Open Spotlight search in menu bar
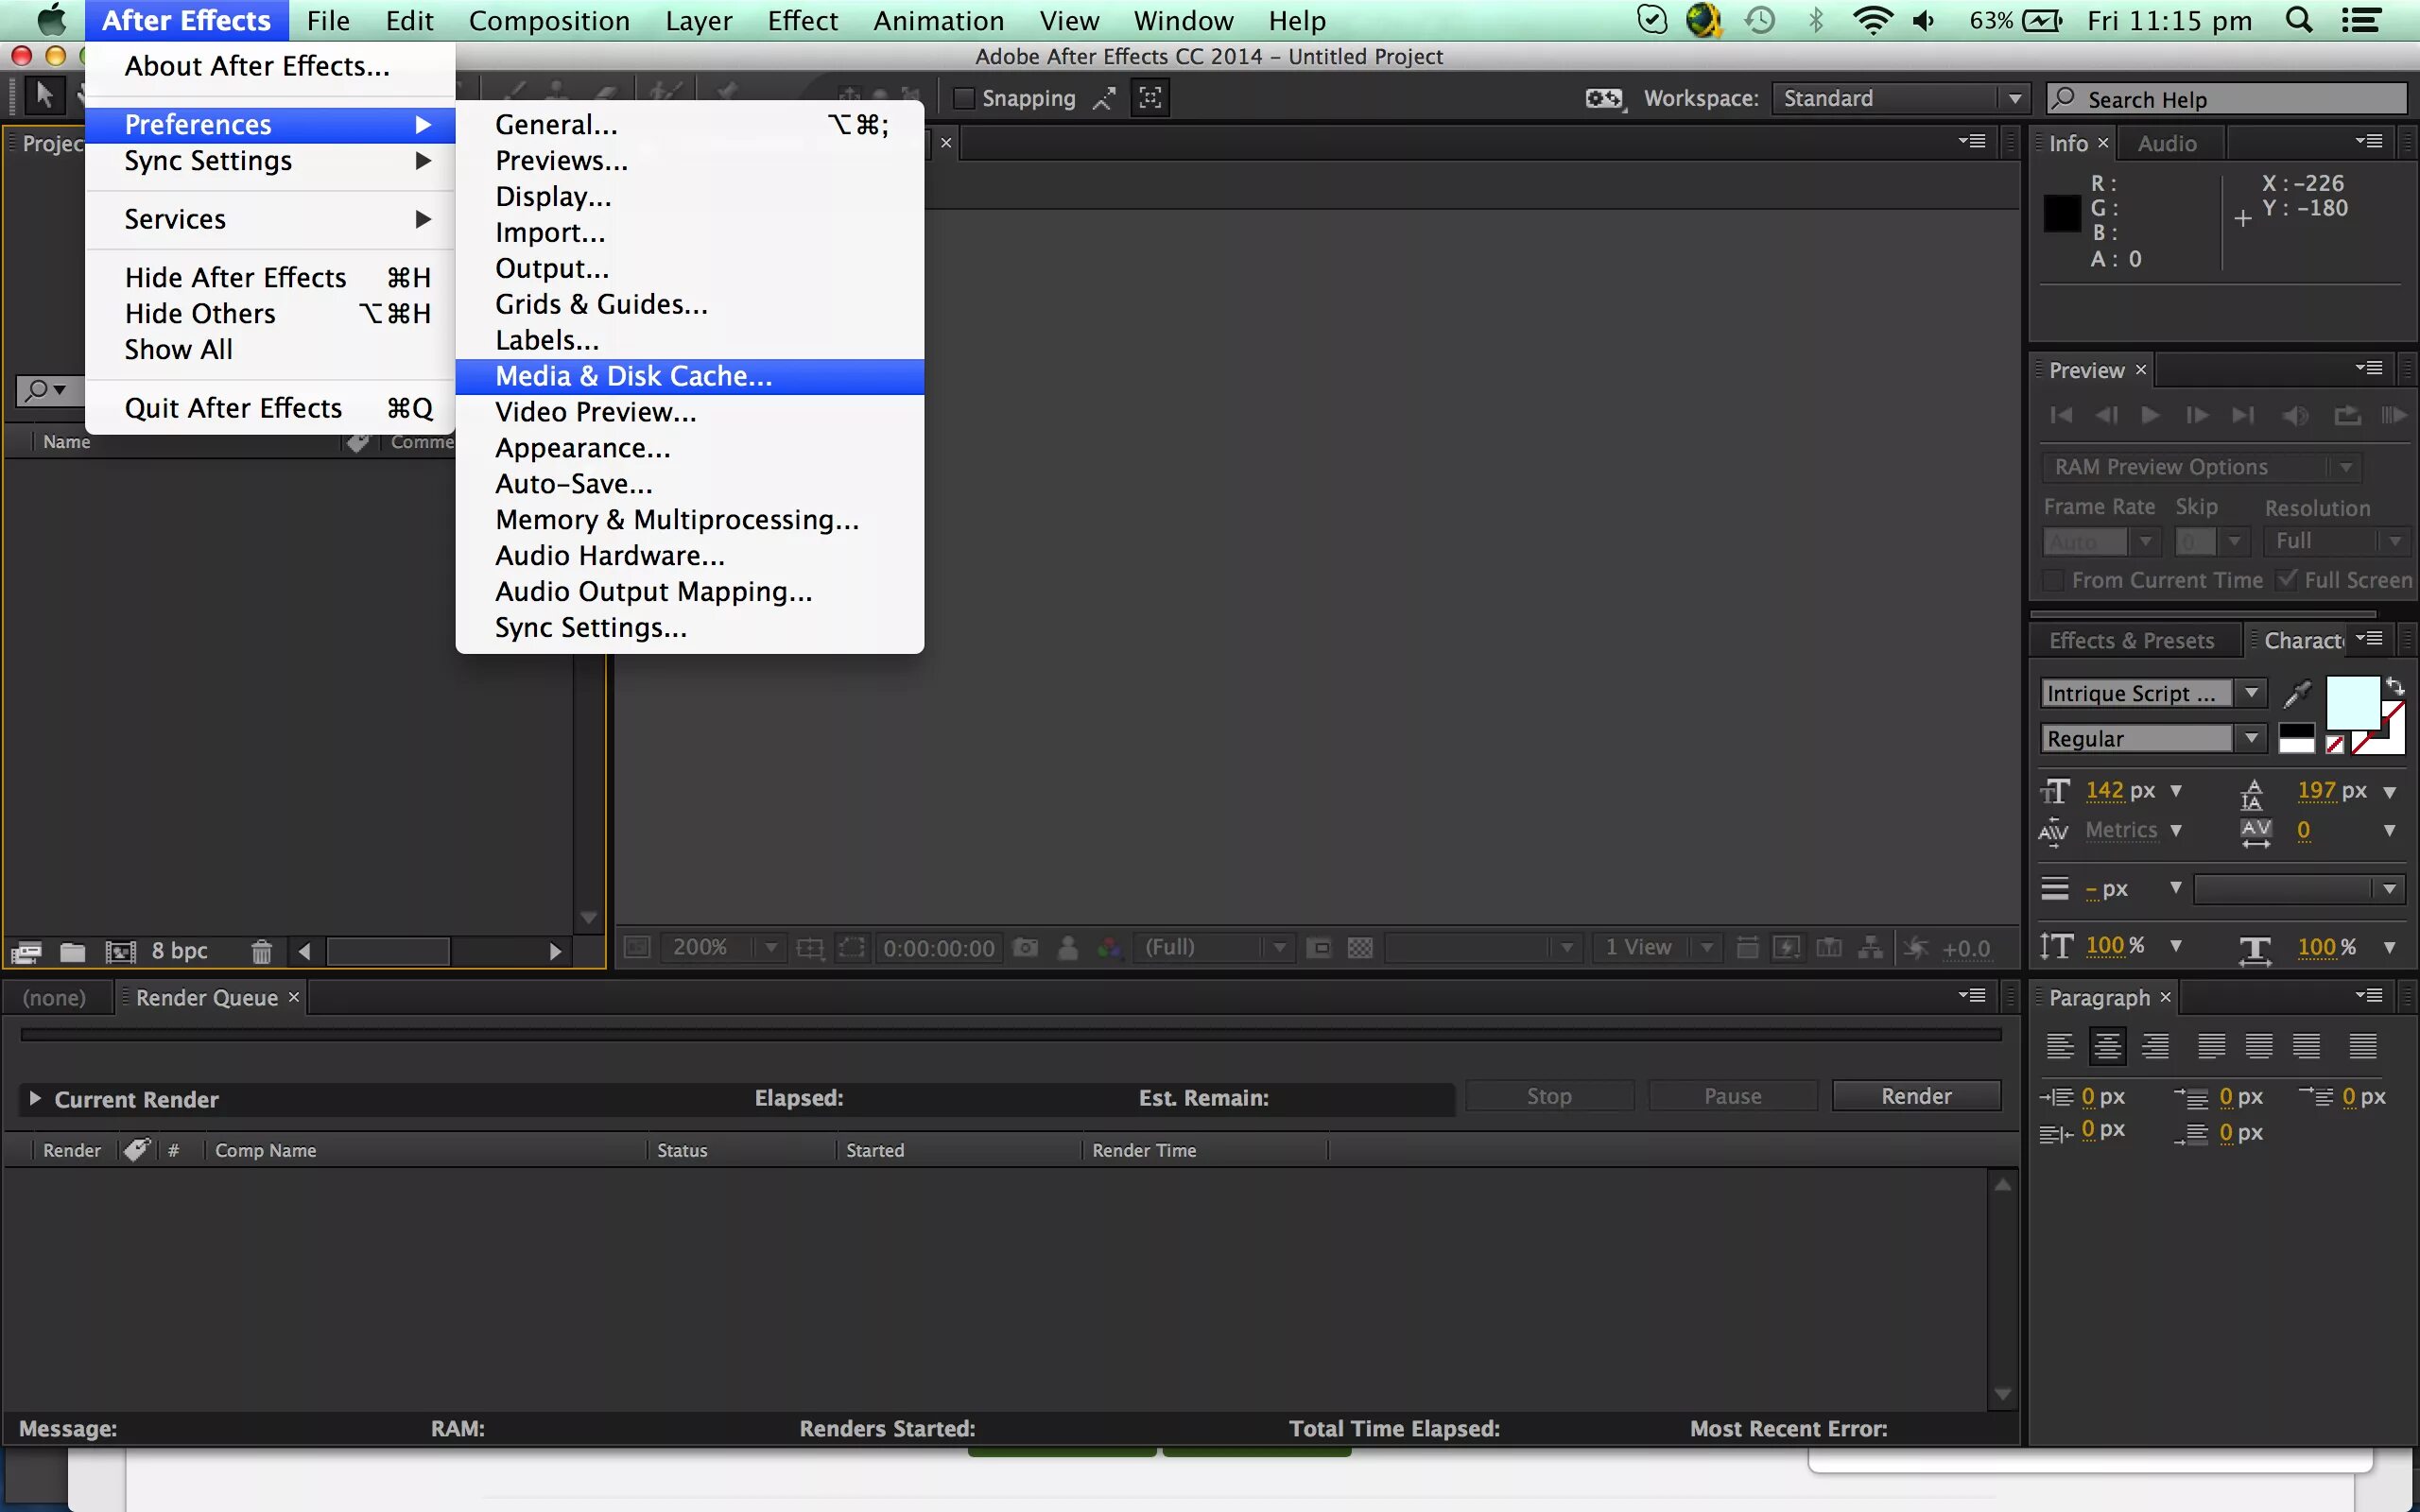The height and width of the screenshot is (1512, 2420). (2299, 20)
